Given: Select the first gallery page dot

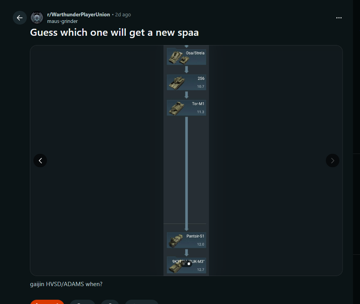Looking at the screenshot, I should 184,264.
